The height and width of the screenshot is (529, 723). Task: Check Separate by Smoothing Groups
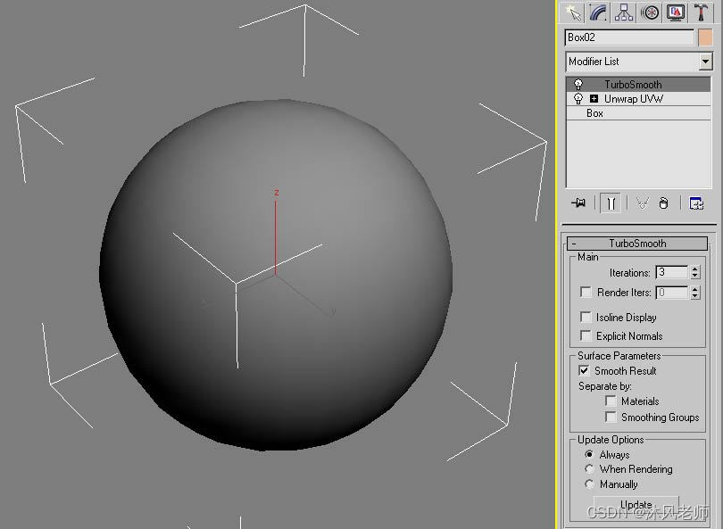(611, 417)
